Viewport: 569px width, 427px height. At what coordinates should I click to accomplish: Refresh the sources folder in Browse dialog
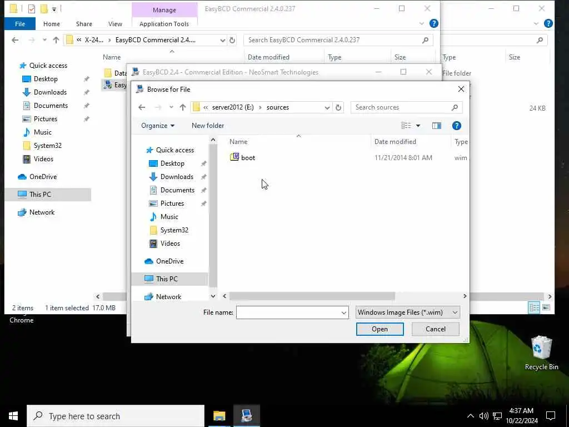[338, 107]
